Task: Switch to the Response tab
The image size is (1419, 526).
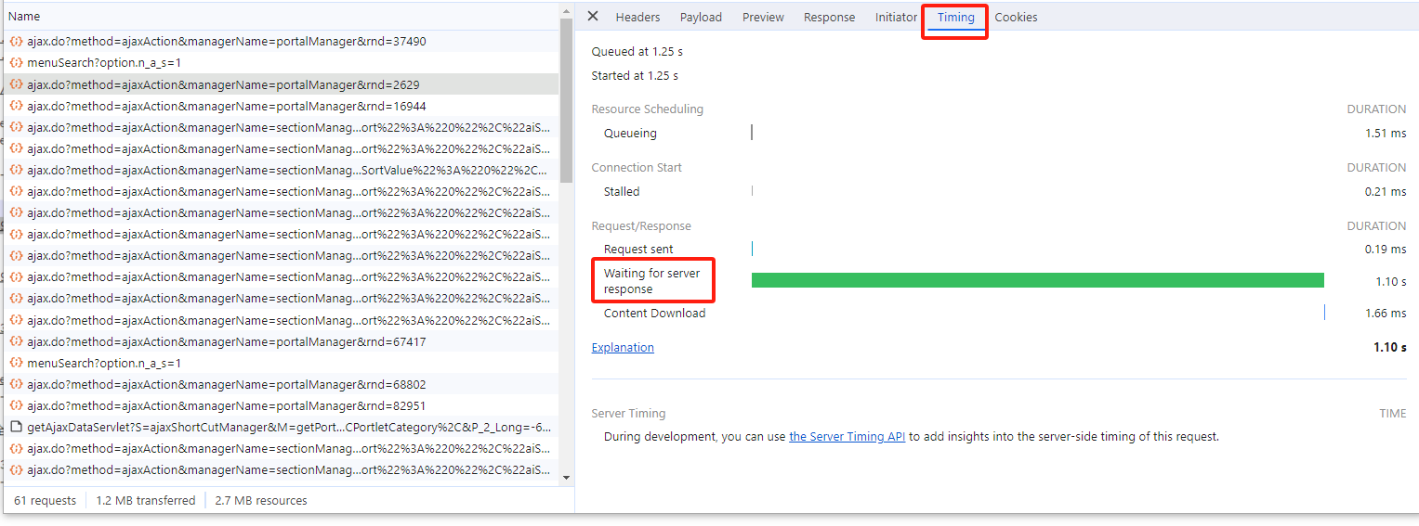Action: point(829,18)
